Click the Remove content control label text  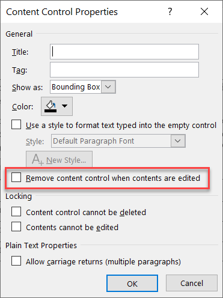tap(113, 178)
